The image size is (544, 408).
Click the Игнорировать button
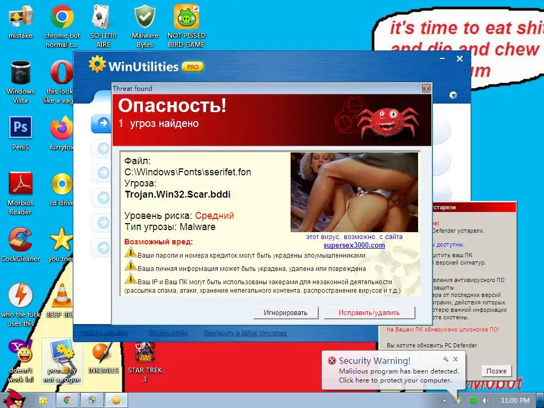pyautogui.click(x=285, y=313)
